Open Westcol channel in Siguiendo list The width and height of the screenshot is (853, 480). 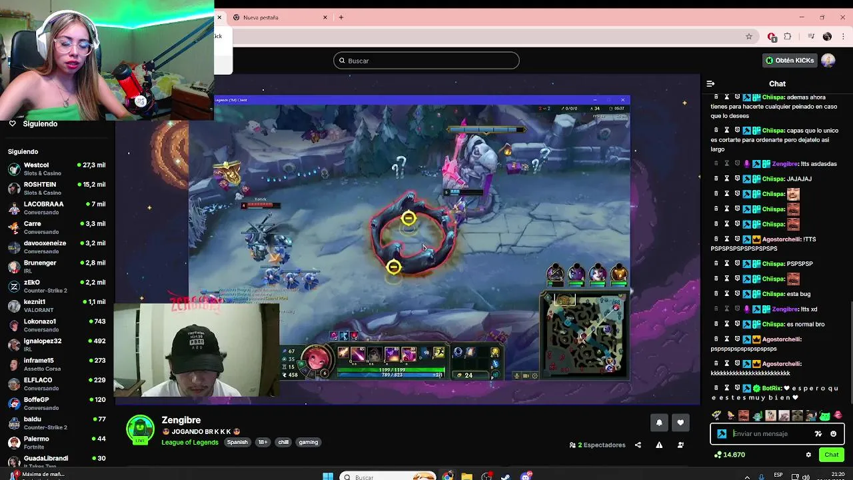pos(57,169)
